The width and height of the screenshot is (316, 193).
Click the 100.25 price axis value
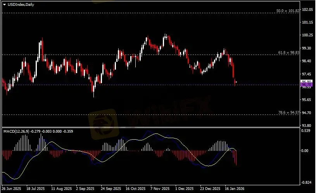click(x=307, y=35)
